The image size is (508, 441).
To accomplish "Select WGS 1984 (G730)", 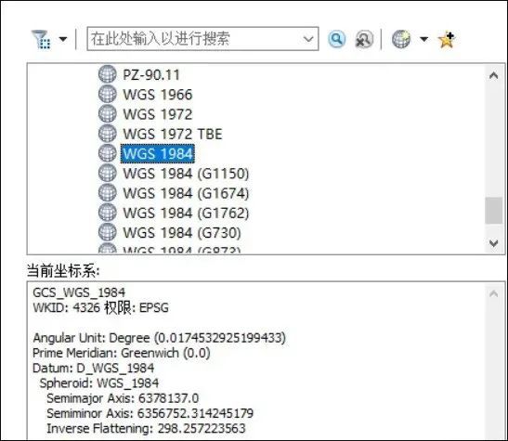I will coord(182,233).
